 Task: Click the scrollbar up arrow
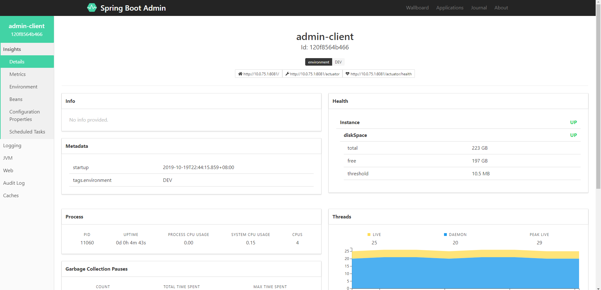pyautogui.click(x=598, y=2)
